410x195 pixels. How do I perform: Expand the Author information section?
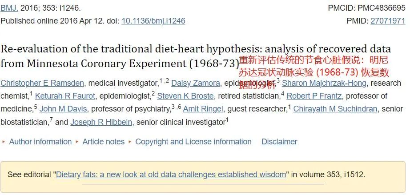tap(40, 142)
